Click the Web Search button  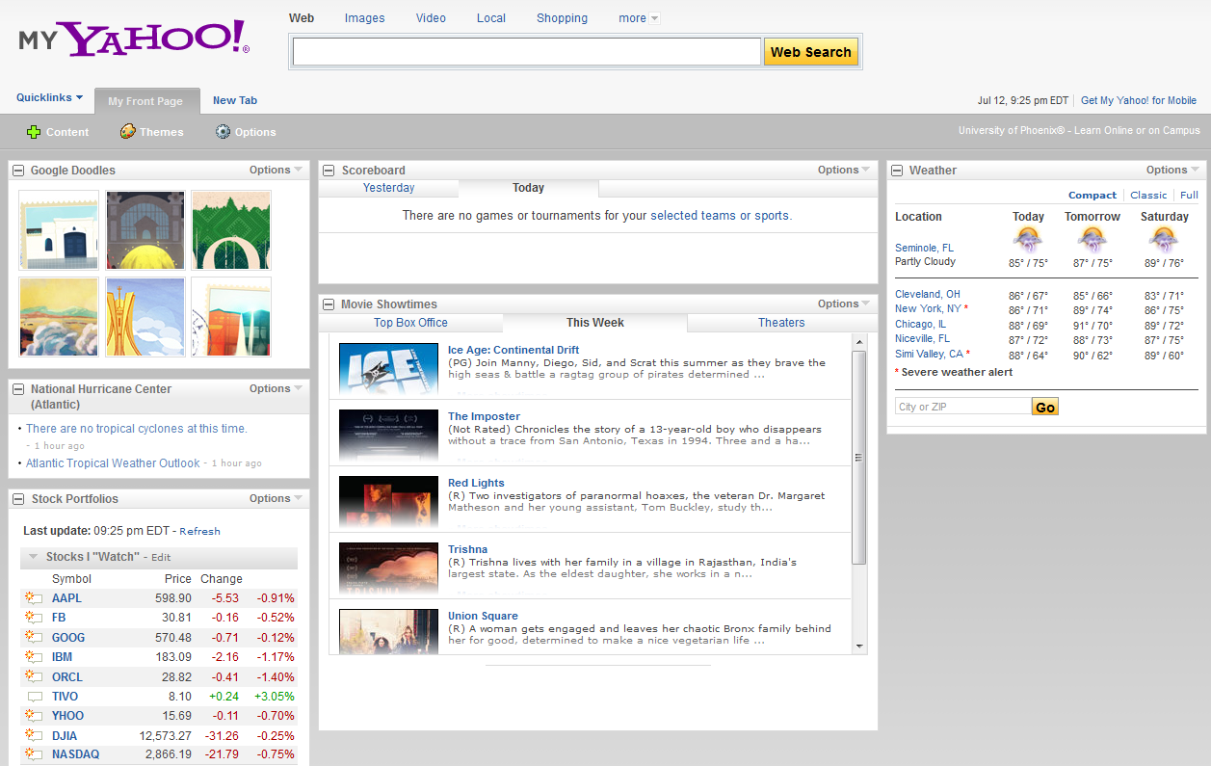point(811,52)
